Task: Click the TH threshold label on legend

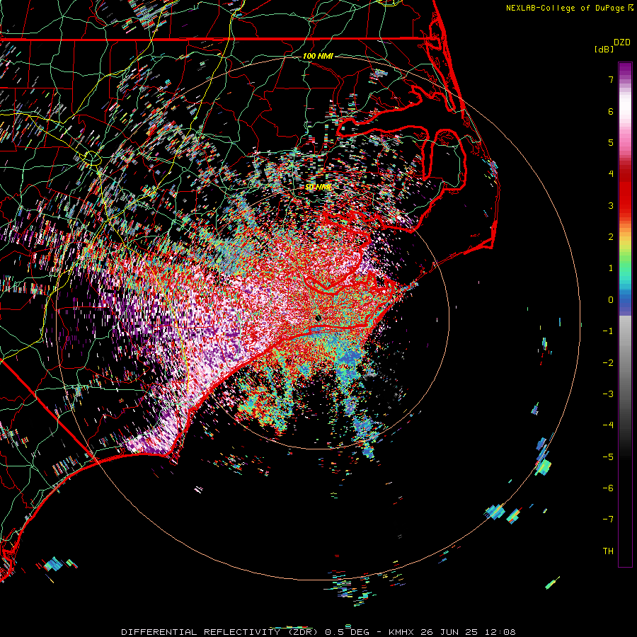Action: tap(608, 551)
